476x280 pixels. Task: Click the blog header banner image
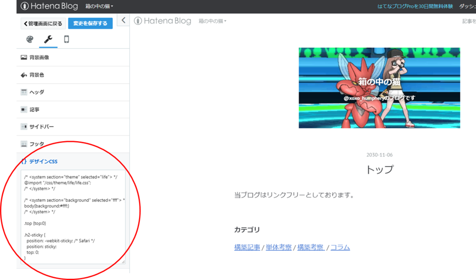pyautogui.click(x=379, y=88)
